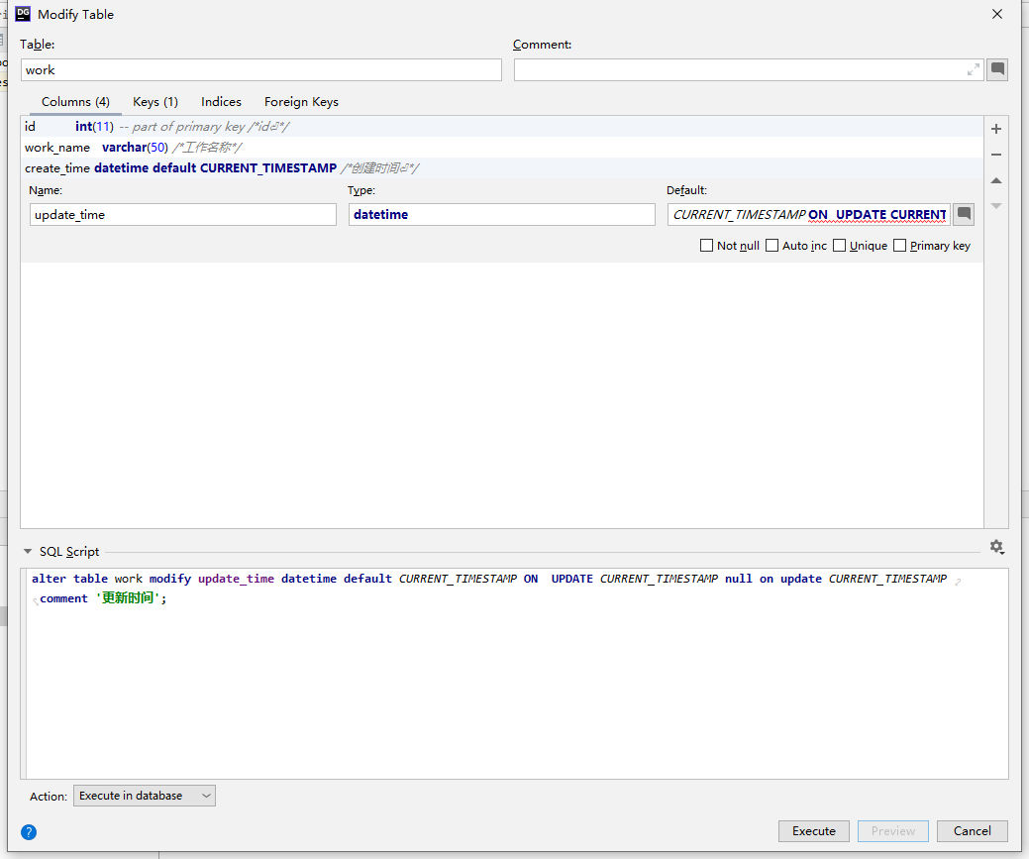The height and width of the screenshot is (859, 1029).
Task: Open SQL Script settings gear
Action: click(996, 547)
